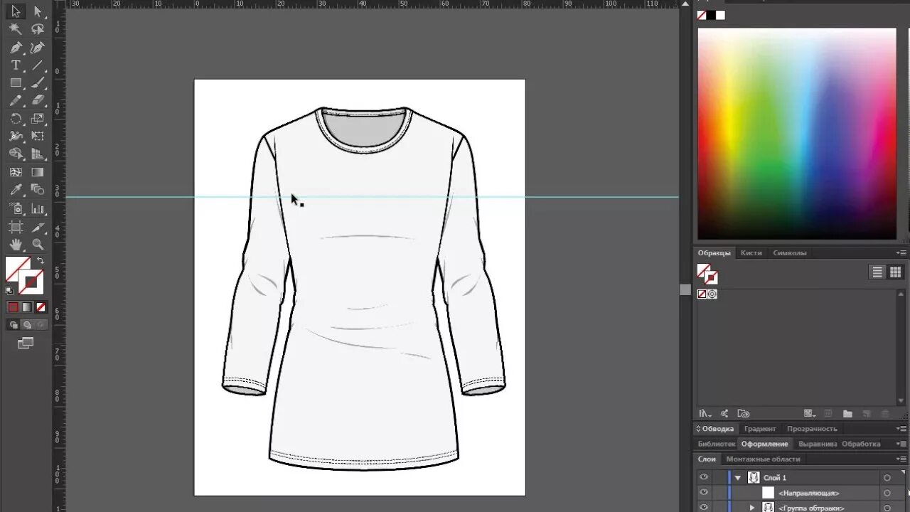
Task: Choose the Eraser tool
Action: [x=38, y=101]
